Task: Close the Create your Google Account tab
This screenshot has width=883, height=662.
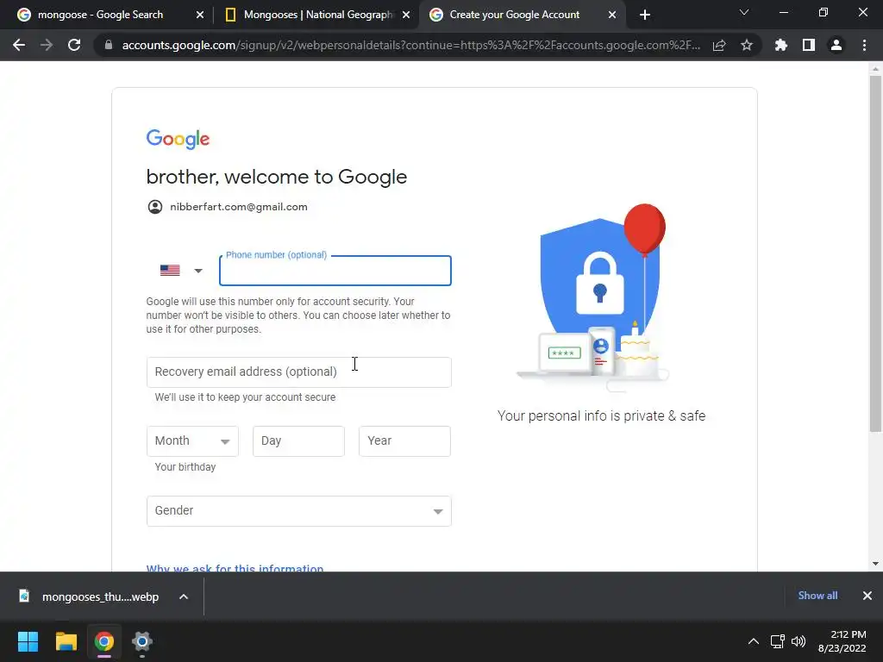Action: 612,15
